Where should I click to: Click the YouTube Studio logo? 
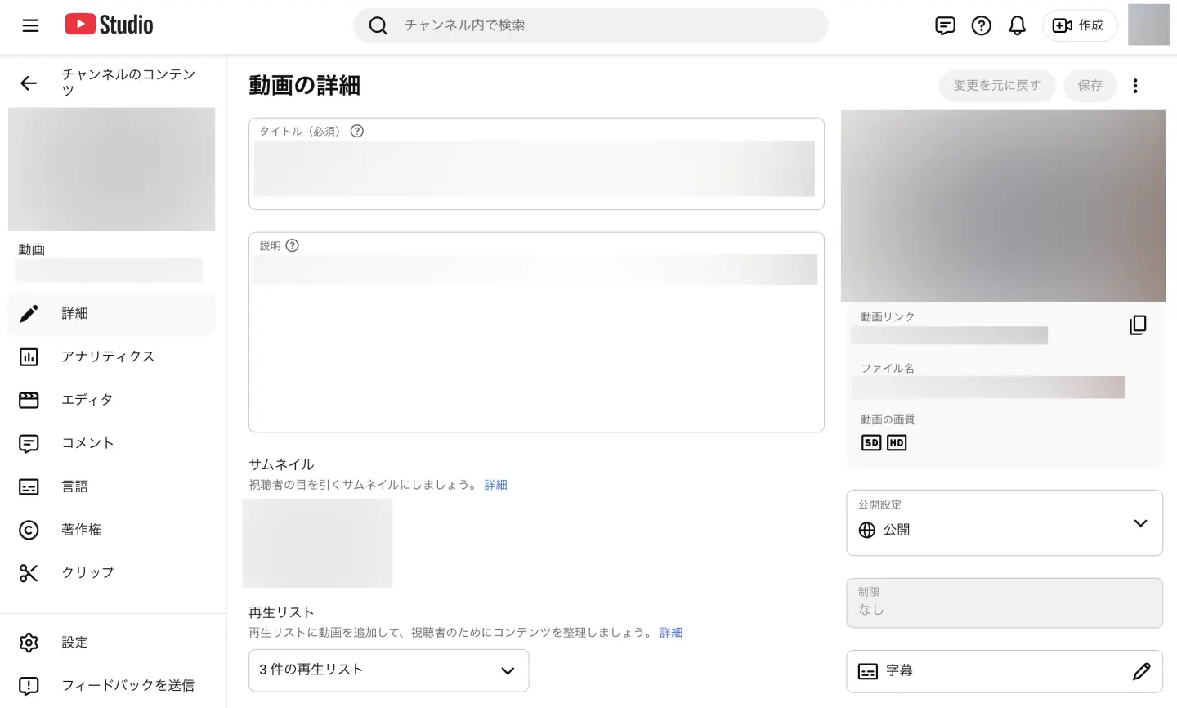(x=107, y=24)
